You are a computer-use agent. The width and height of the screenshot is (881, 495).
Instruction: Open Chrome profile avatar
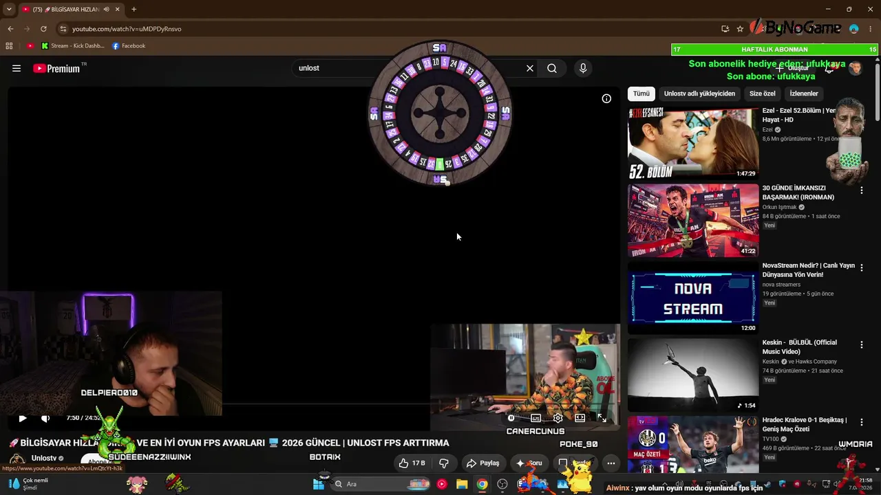pos(854,29)
